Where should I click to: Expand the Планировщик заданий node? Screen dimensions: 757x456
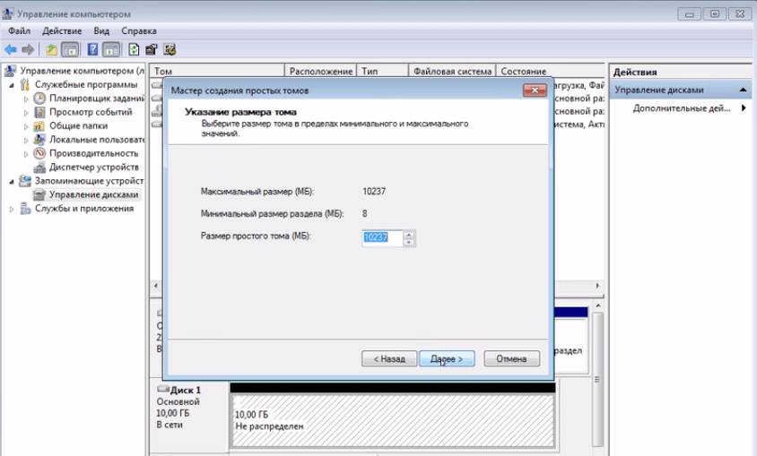click(26, 99)
